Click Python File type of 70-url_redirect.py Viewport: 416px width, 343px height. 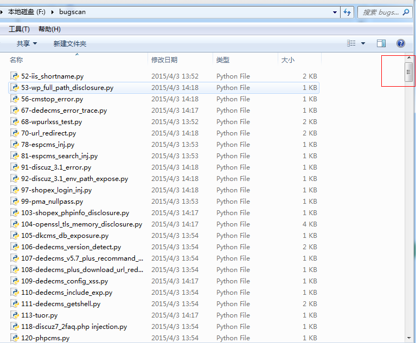click(233, 133)
